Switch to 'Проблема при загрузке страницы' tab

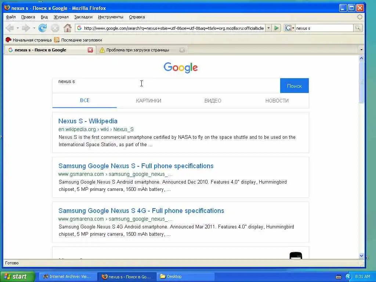pos(141,50)
